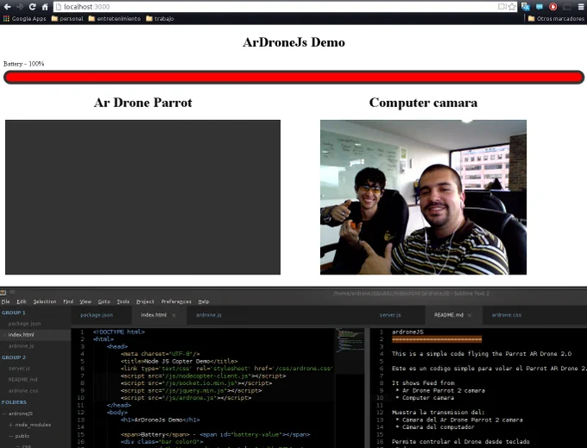
Task: Open the Help menu
Action: pyautogui.click(x=204, y=301)
